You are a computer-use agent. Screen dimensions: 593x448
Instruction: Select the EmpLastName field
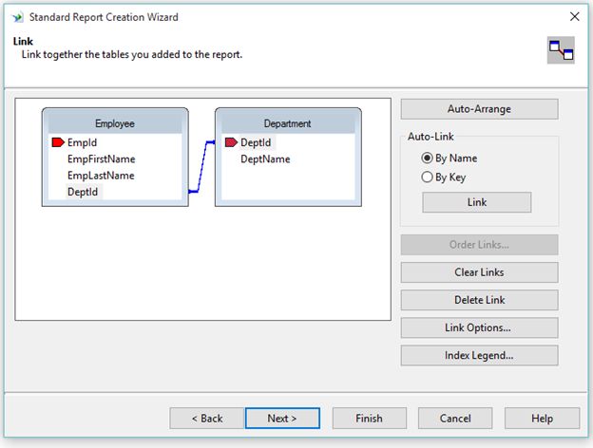coord(101,176)
